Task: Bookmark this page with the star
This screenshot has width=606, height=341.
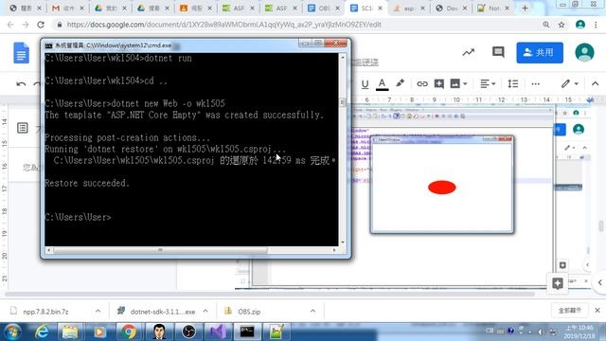Action: pos(561,25)
